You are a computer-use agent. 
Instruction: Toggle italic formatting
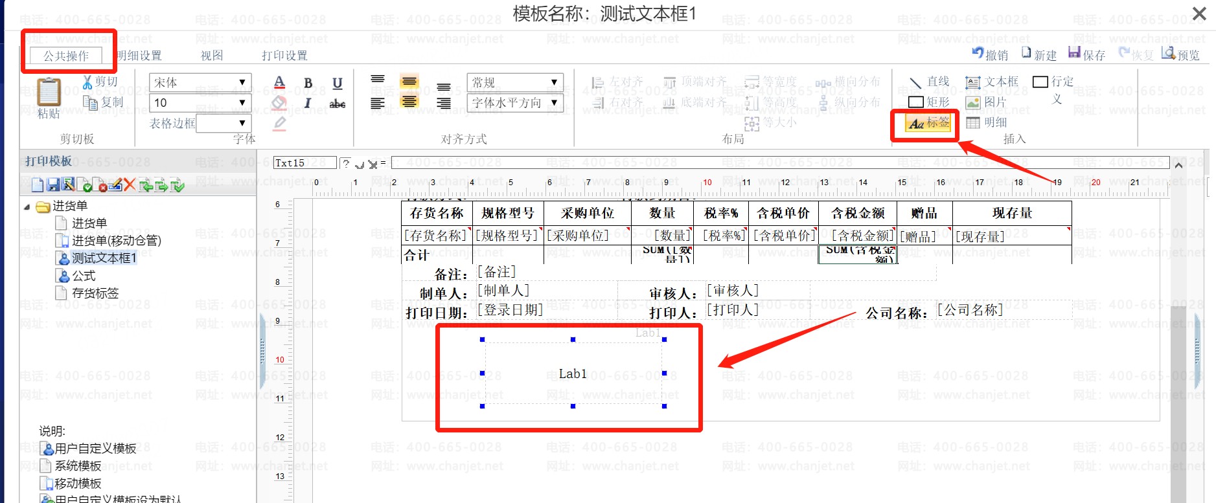coord(308,103)
